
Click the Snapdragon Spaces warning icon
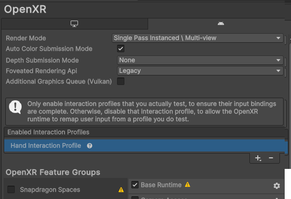click(121, 189)
